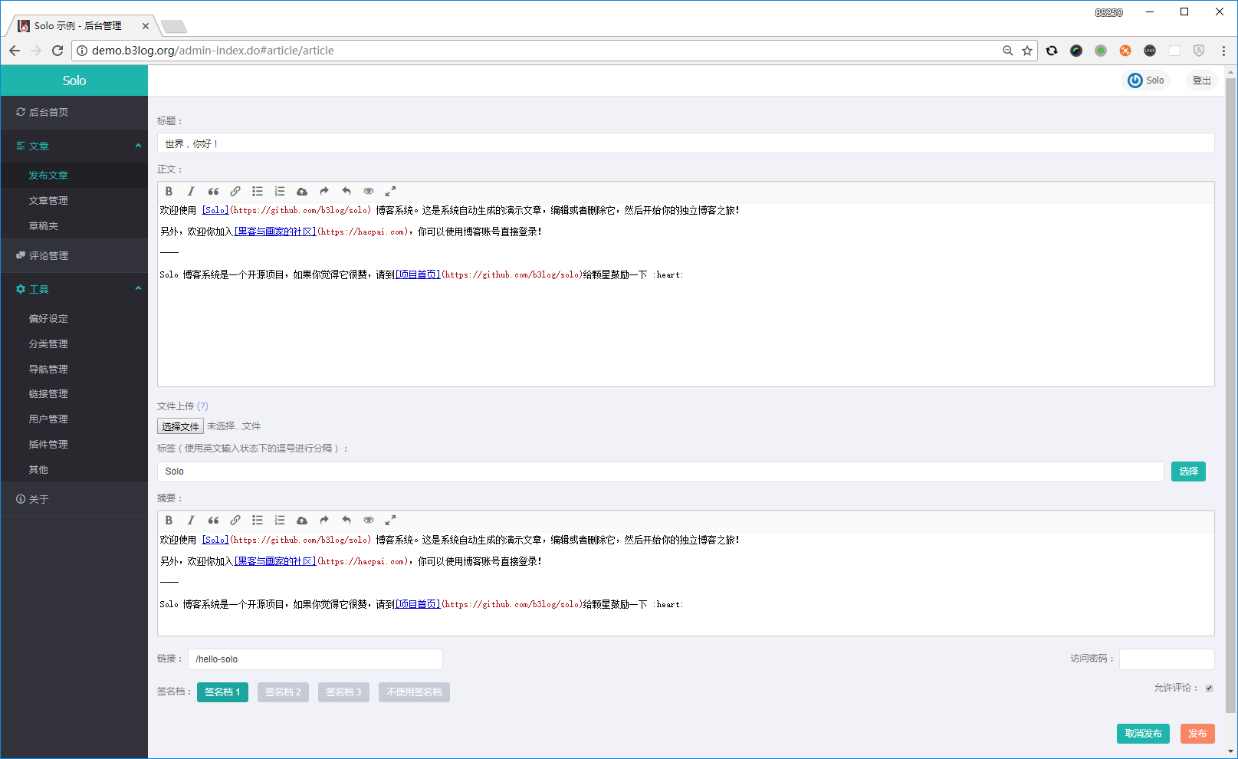Click the upload cloud icon in the 正文 toolbar

[302, 192]
